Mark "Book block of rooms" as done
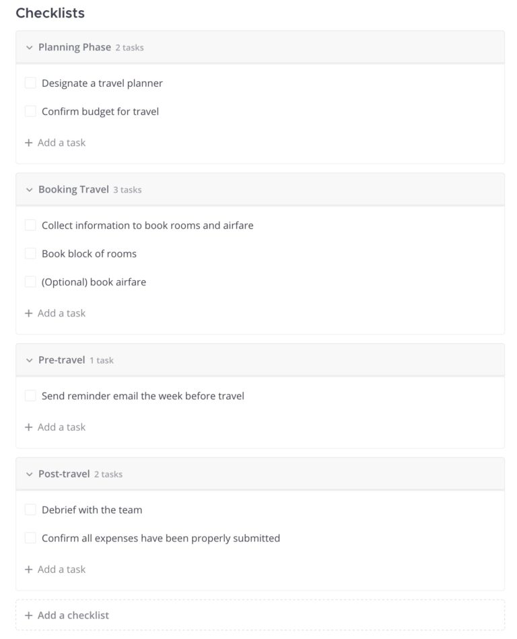 tap(30, 254)
